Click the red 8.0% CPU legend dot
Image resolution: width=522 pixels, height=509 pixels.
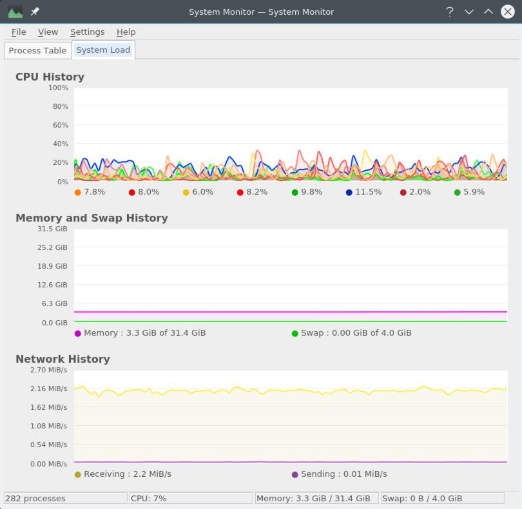(x=132, y=193)
